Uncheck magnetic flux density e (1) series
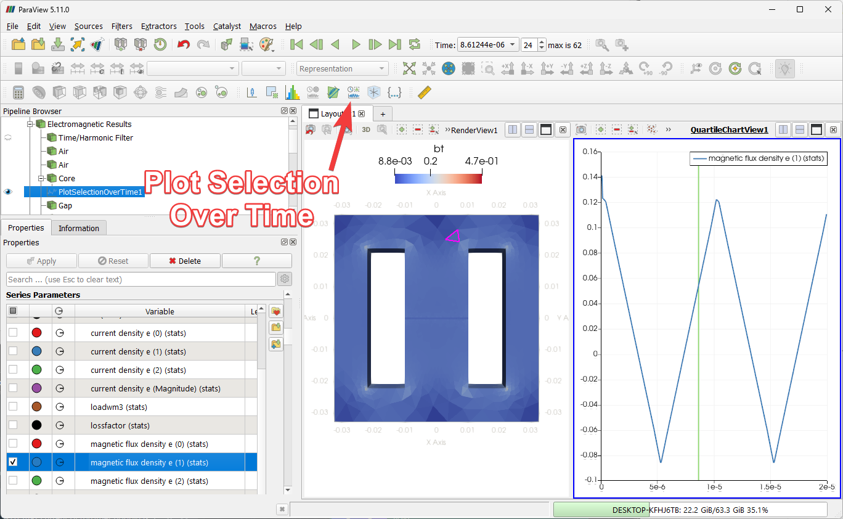Viewport: 843px width, 519px height. point(13,462)
